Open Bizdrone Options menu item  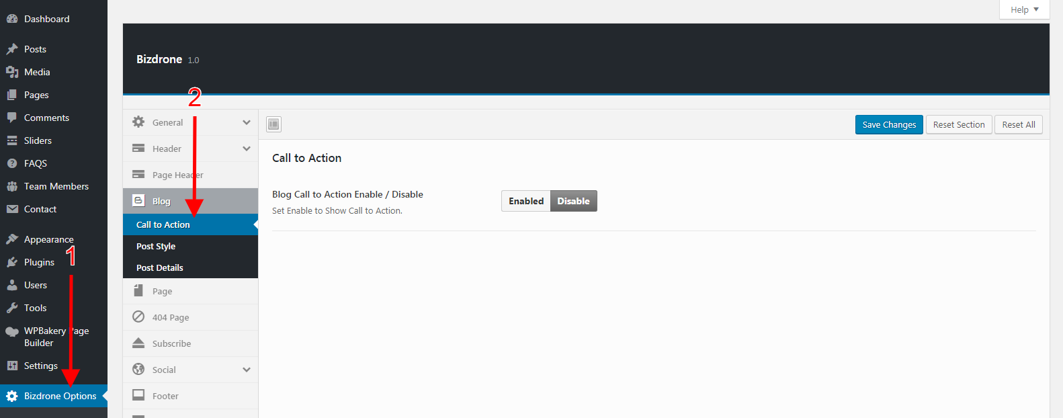click(54, 396)
